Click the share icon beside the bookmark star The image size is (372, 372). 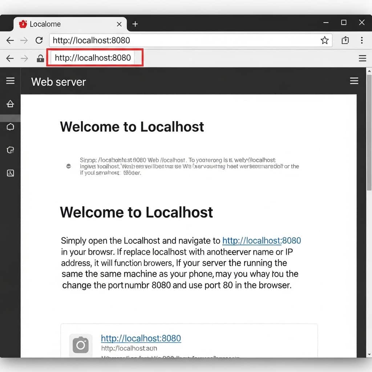coord(345,40)
